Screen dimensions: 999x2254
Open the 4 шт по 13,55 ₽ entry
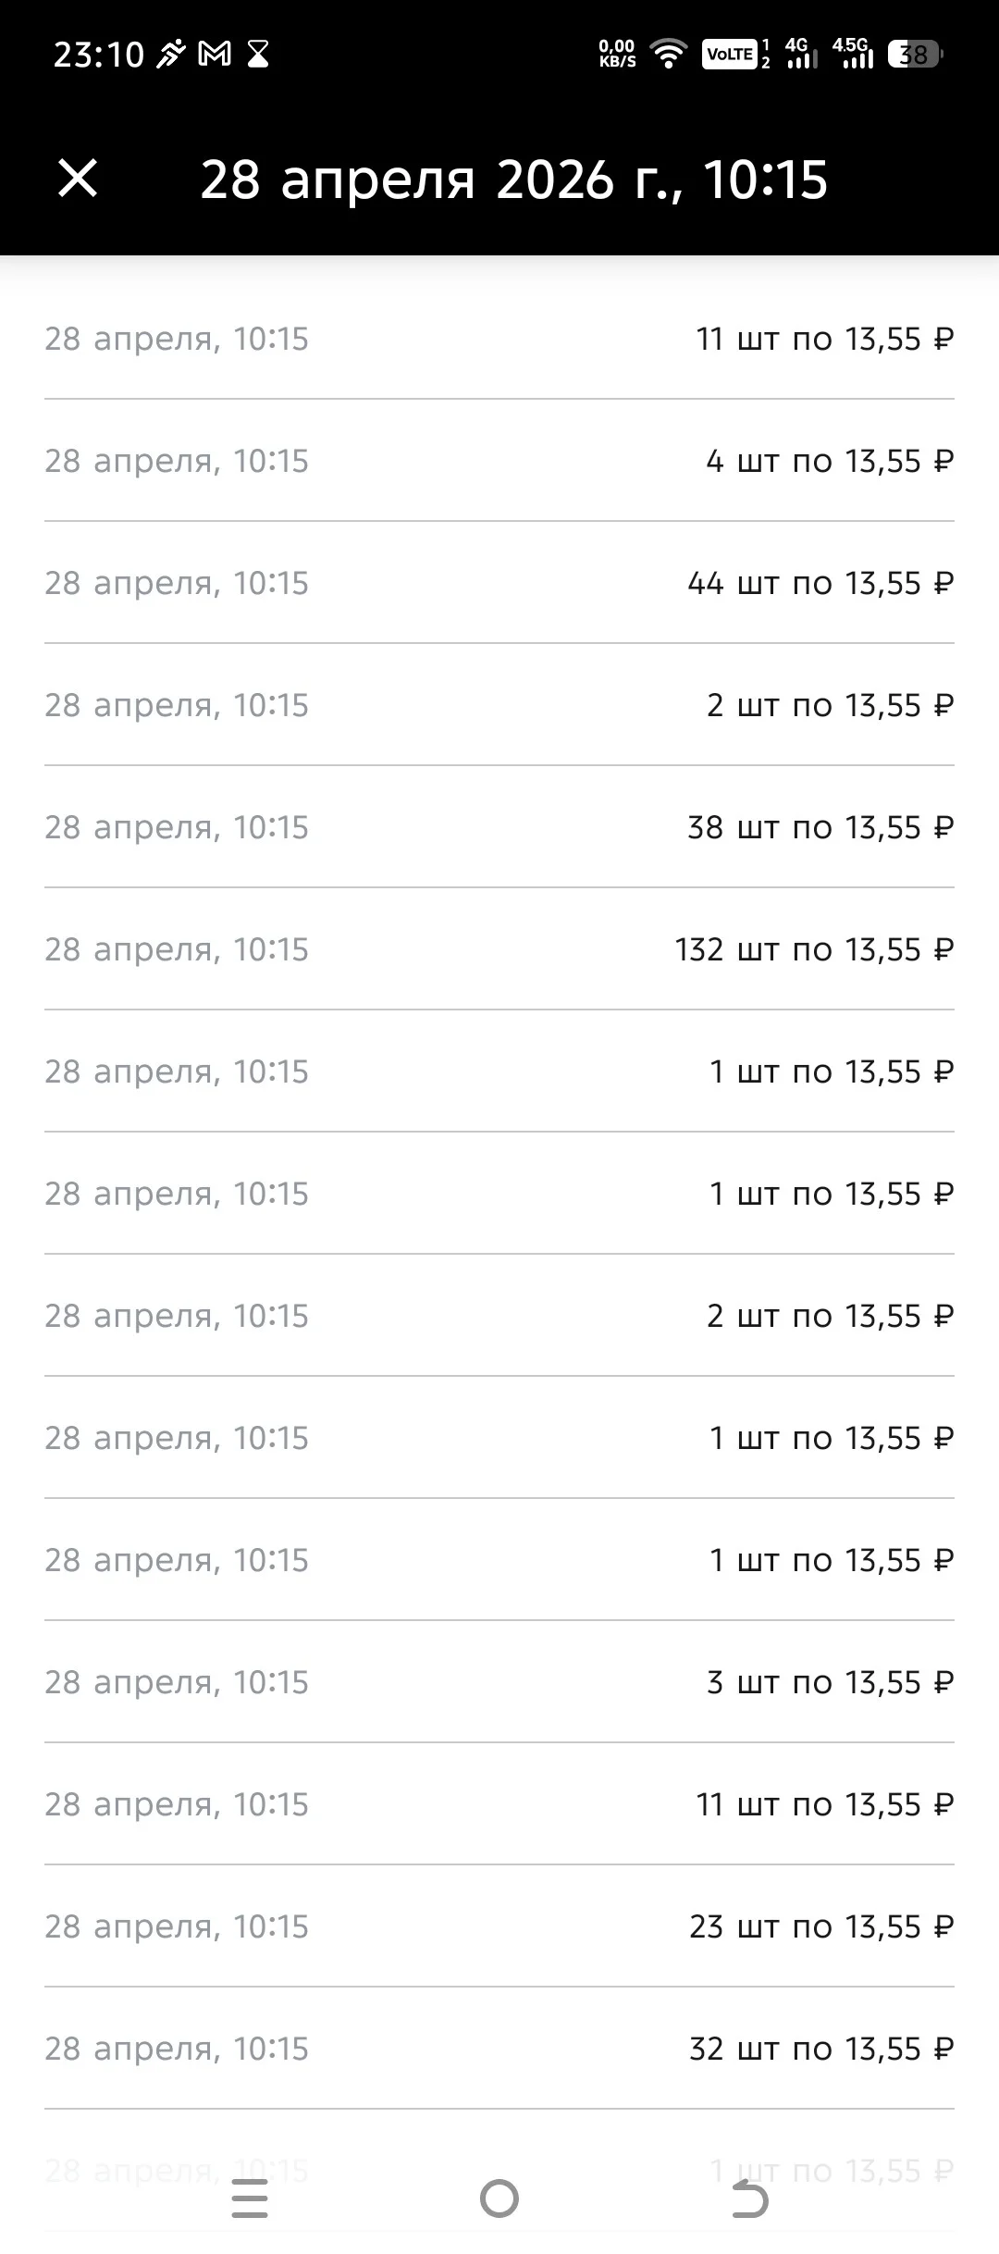pyautogui.click(x=499, y=461)
